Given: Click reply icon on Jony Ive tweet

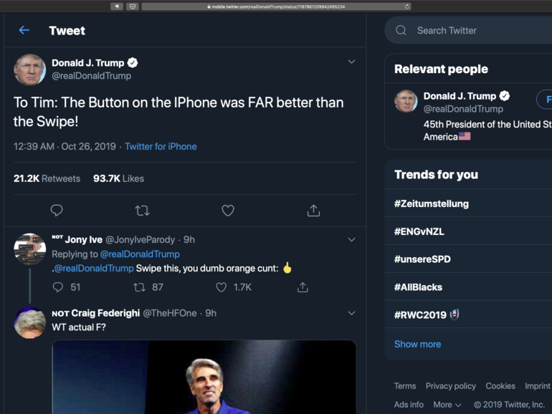Looking at the screenshot, I should coord(58,287).
